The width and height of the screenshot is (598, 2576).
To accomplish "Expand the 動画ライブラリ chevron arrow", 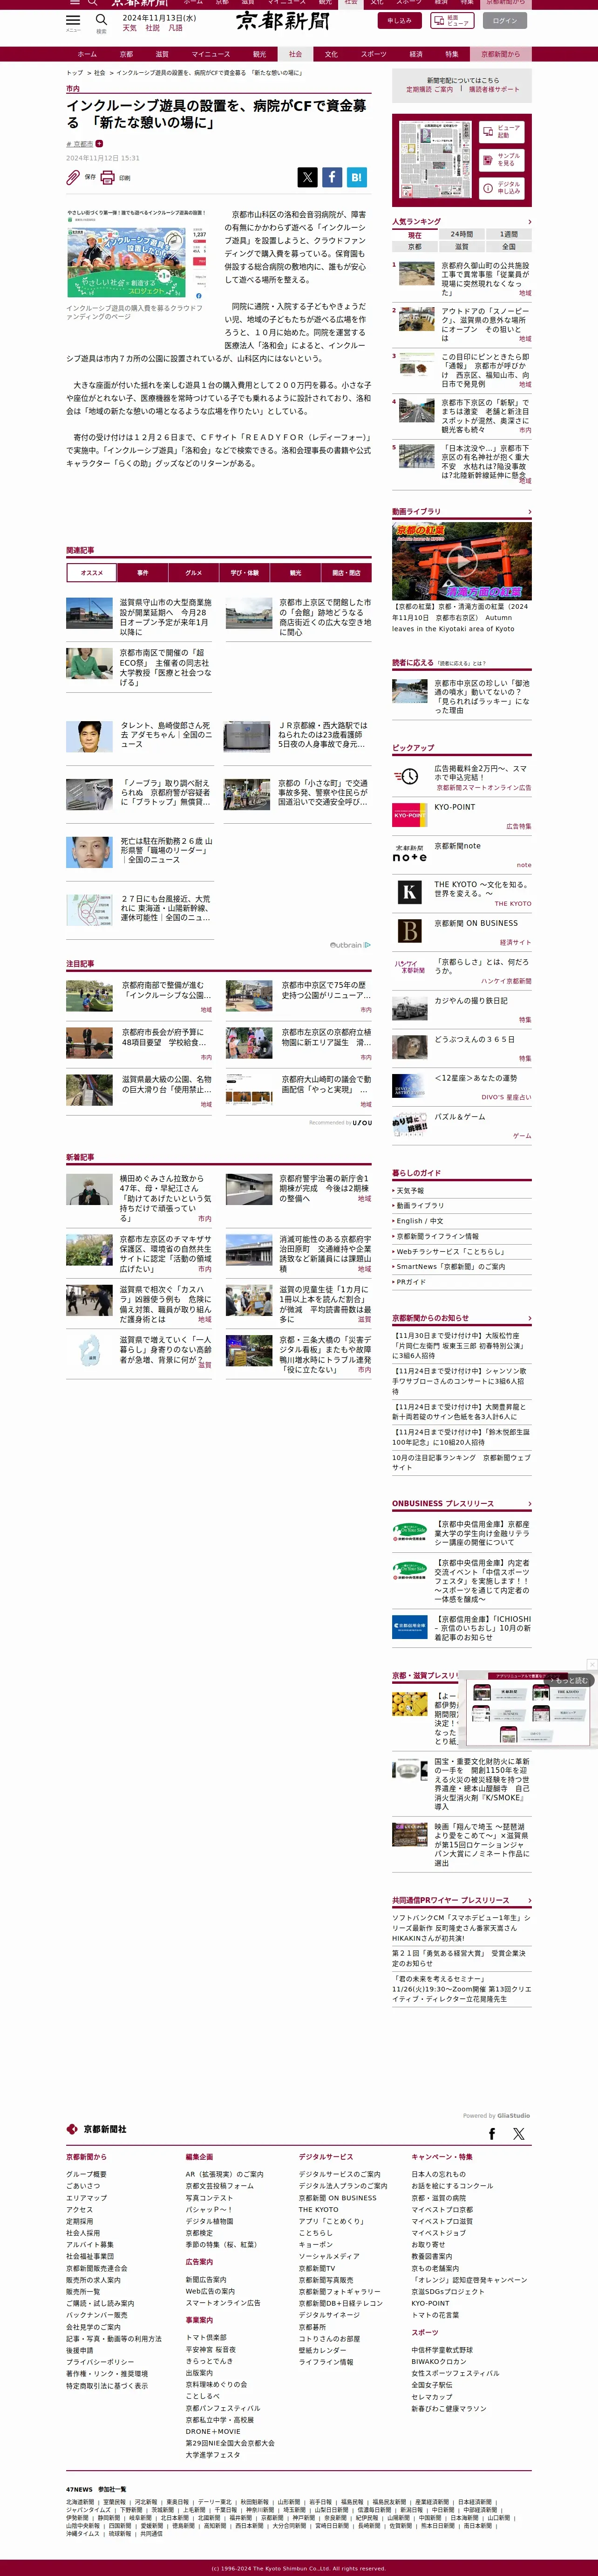I will coord(529,512).
